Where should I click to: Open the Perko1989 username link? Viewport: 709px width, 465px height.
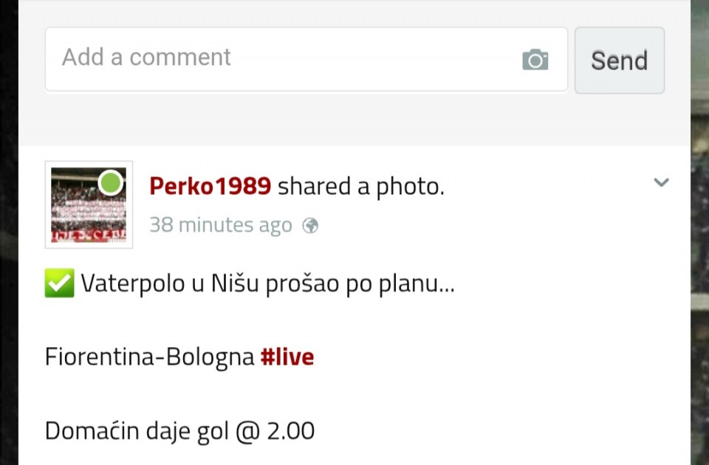[x=210, y=187]
